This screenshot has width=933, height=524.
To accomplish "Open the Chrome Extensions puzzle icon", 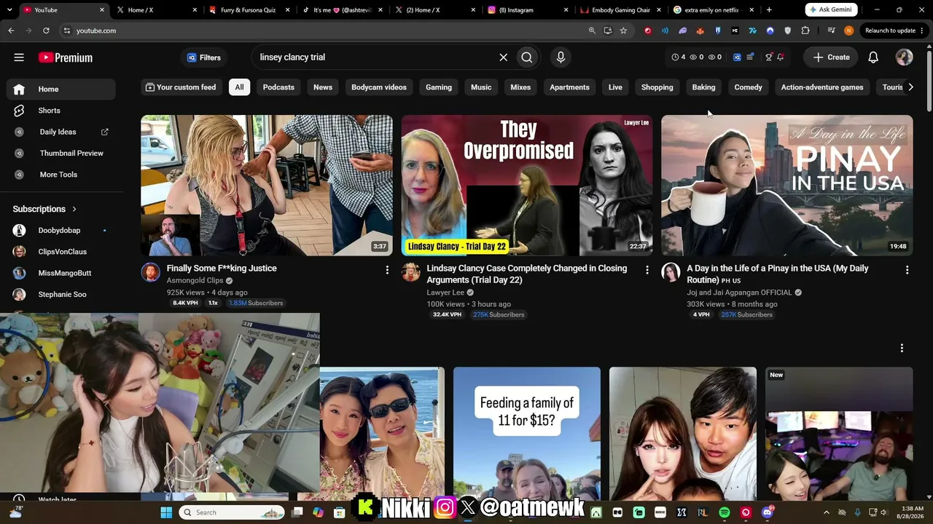I will tap(805, 31).
